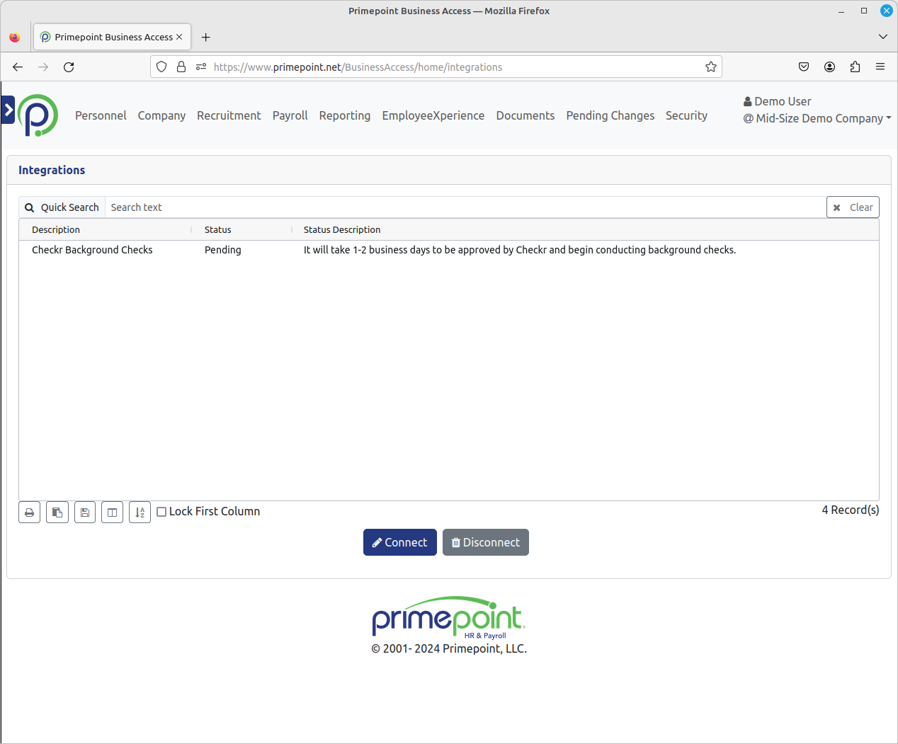
Task: Go forward in browser history
Action: 43,67
